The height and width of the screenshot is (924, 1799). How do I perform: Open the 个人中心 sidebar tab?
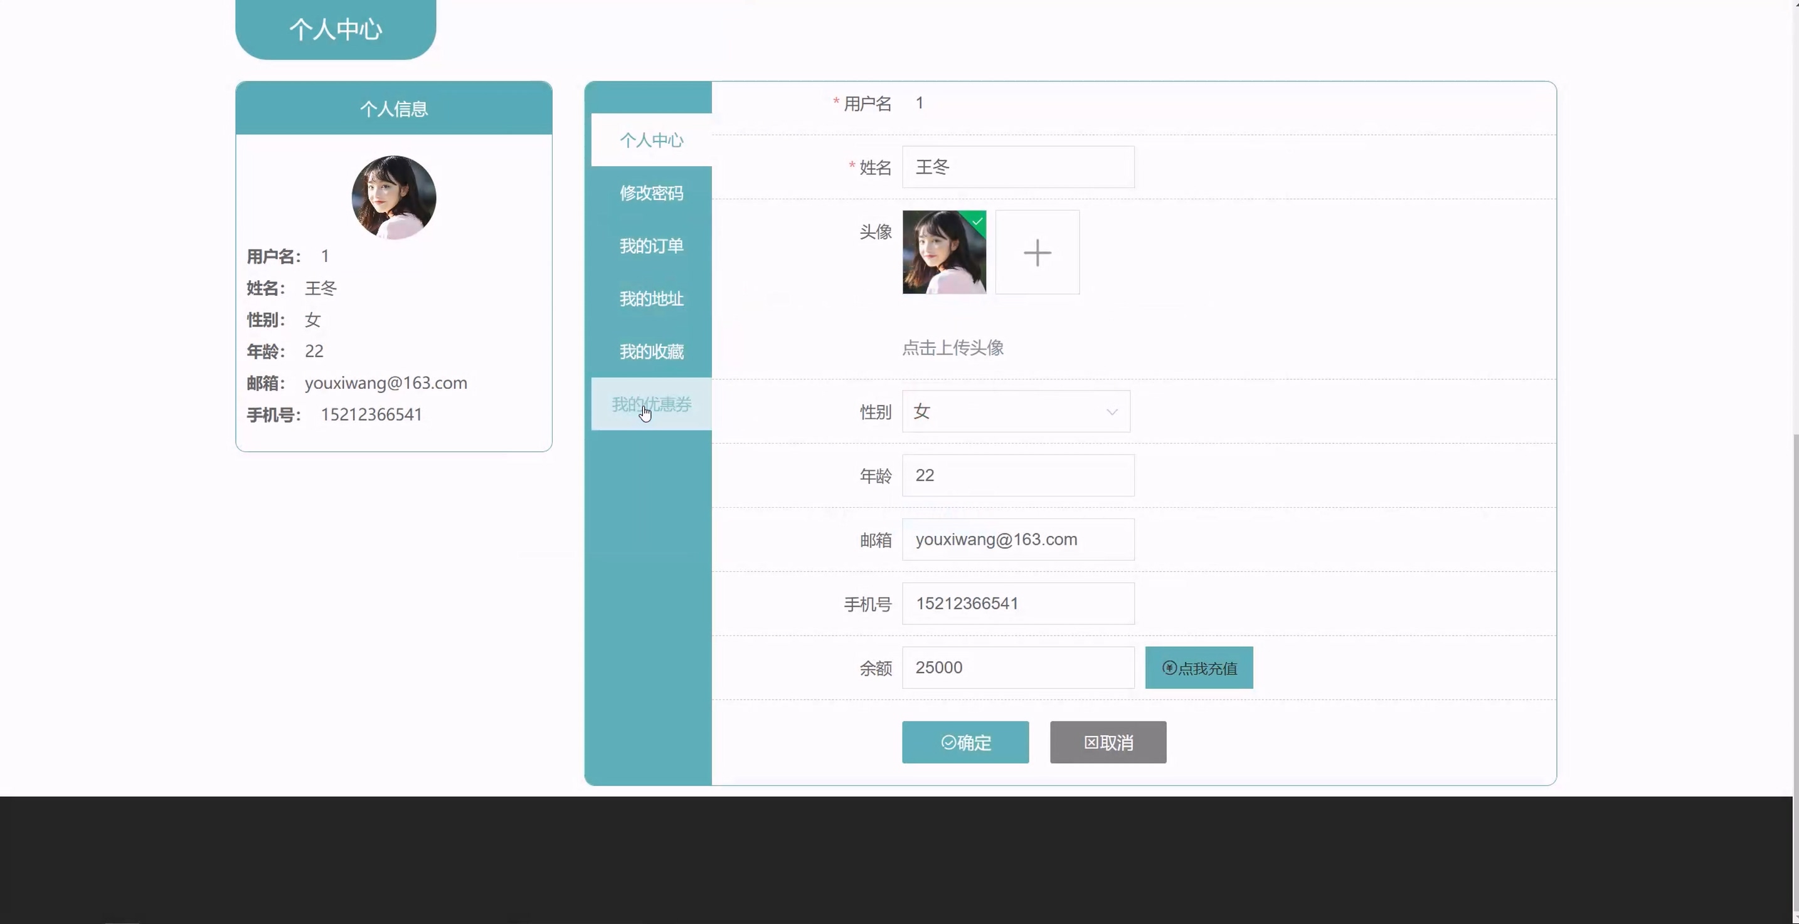coord(651,140)
